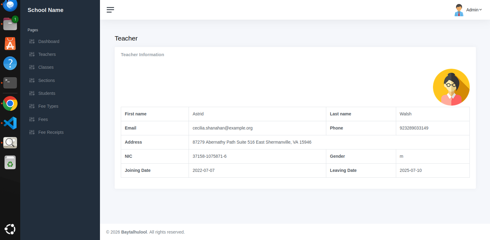The height and width of the screenshot is (240, 490).
Task: Click the First name label cell
Action: tap(155, 114)
